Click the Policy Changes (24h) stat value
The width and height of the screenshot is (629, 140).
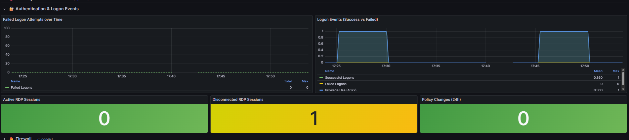point(523,119)
